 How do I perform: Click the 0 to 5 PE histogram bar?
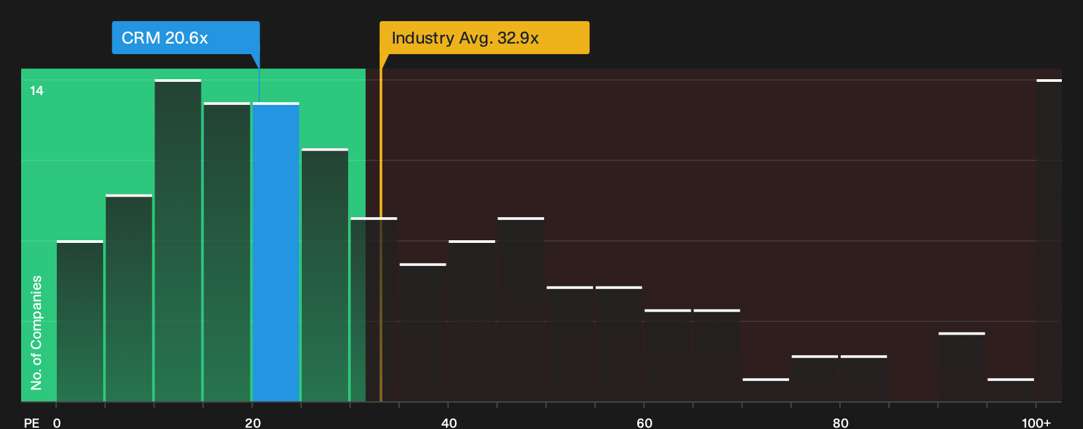pos(80,321)
